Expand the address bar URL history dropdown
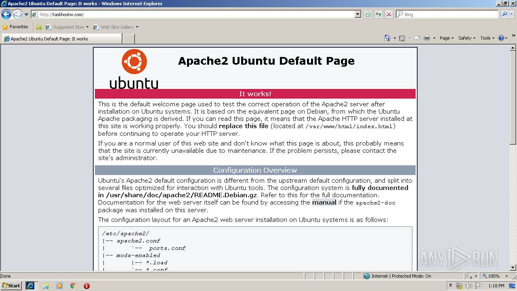Image resolution: width=517 pixels, height=291 pixels. click(x=358, y=15)
